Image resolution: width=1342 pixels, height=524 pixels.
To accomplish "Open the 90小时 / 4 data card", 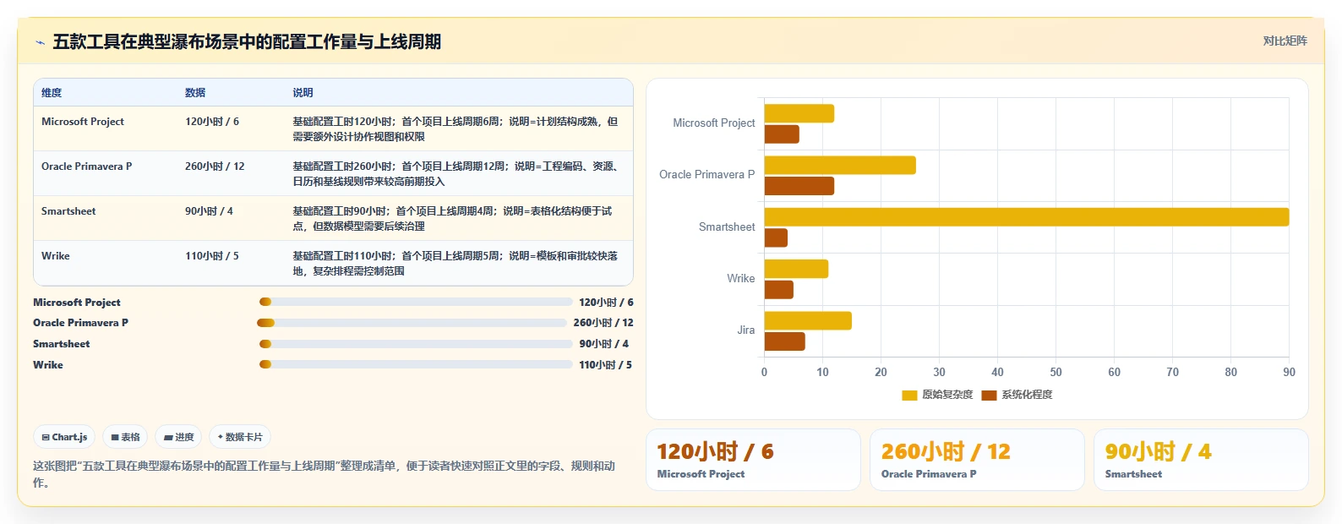I will point(1201,460).
